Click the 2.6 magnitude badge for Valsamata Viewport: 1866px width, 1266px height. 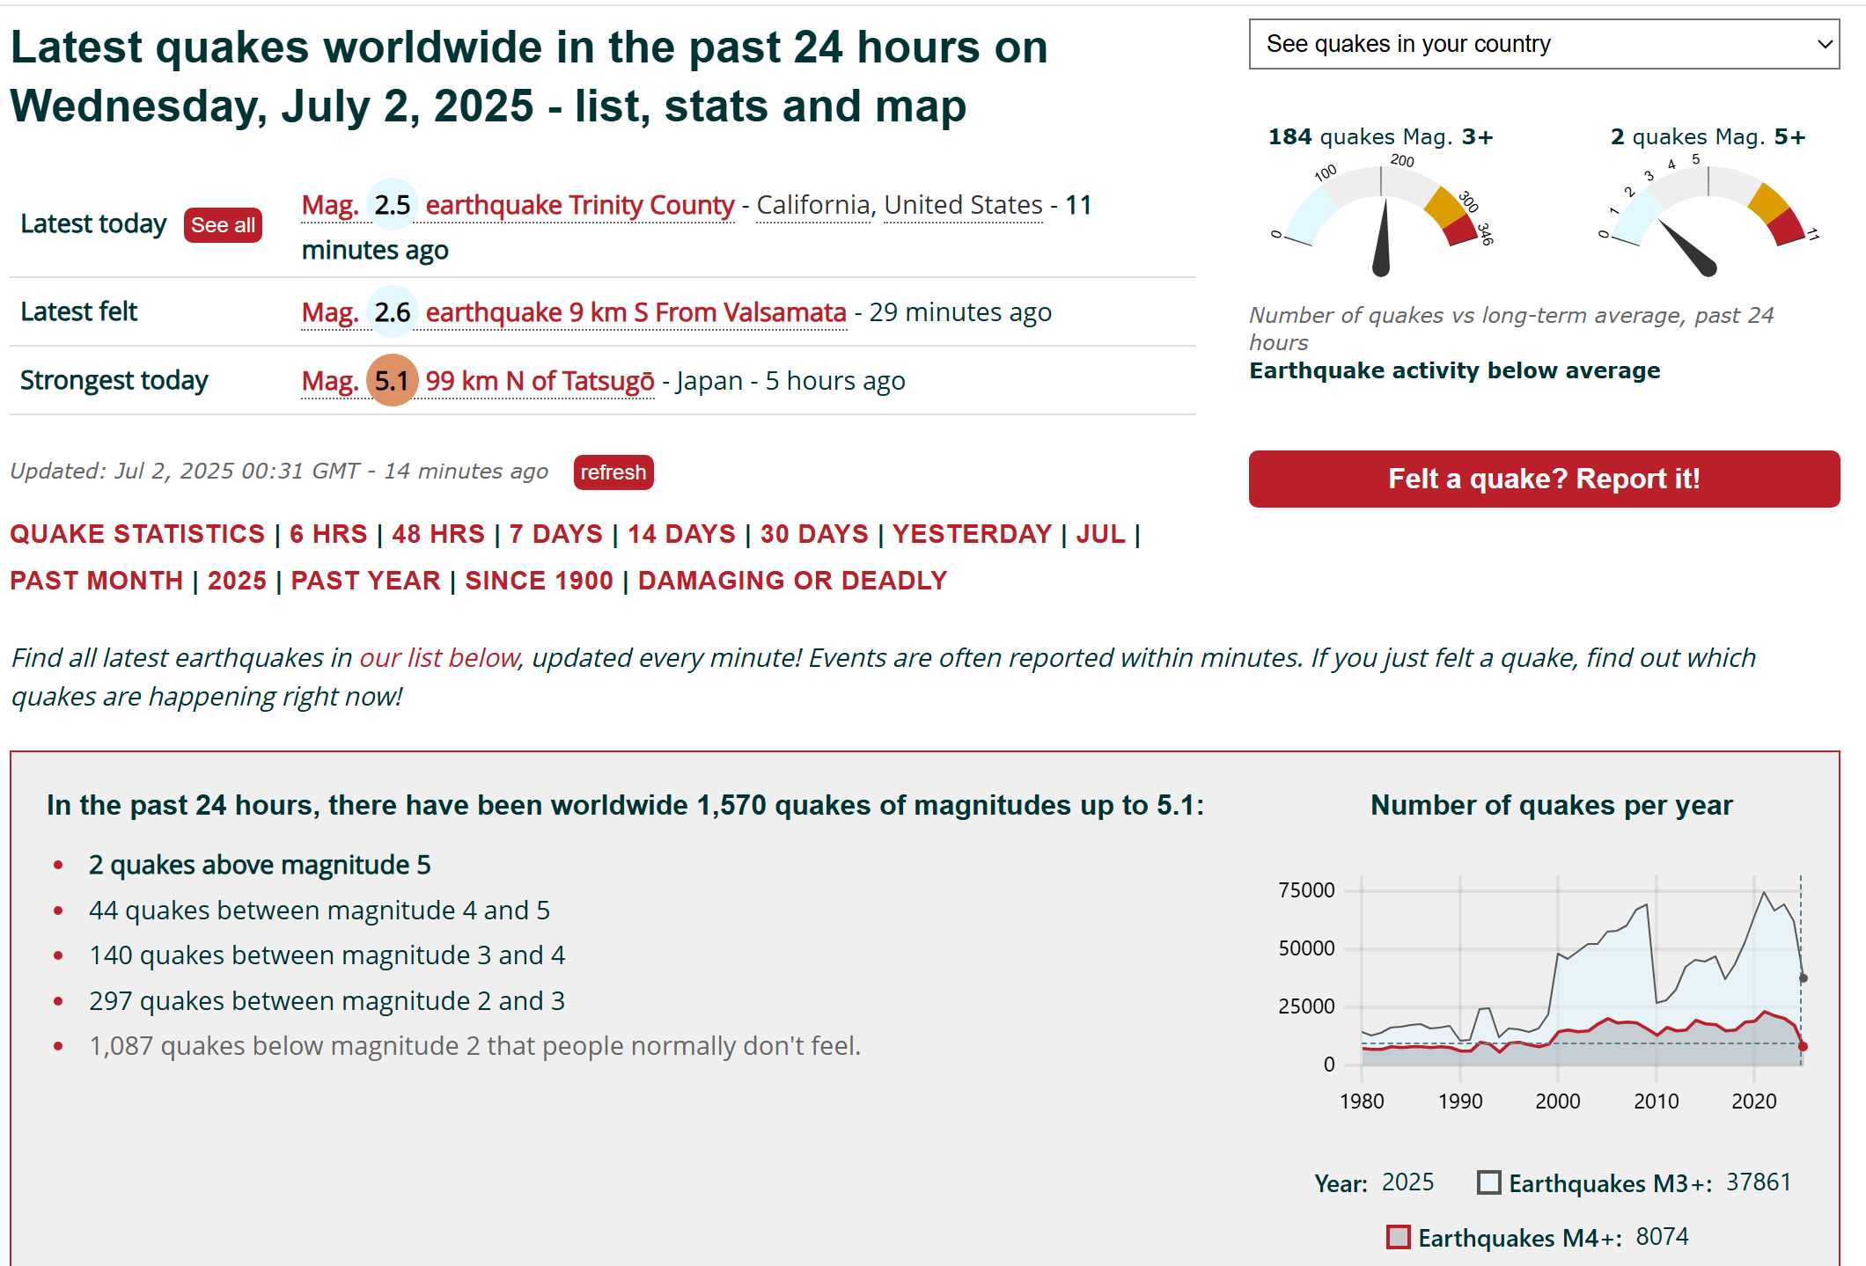tap(392, 312)
